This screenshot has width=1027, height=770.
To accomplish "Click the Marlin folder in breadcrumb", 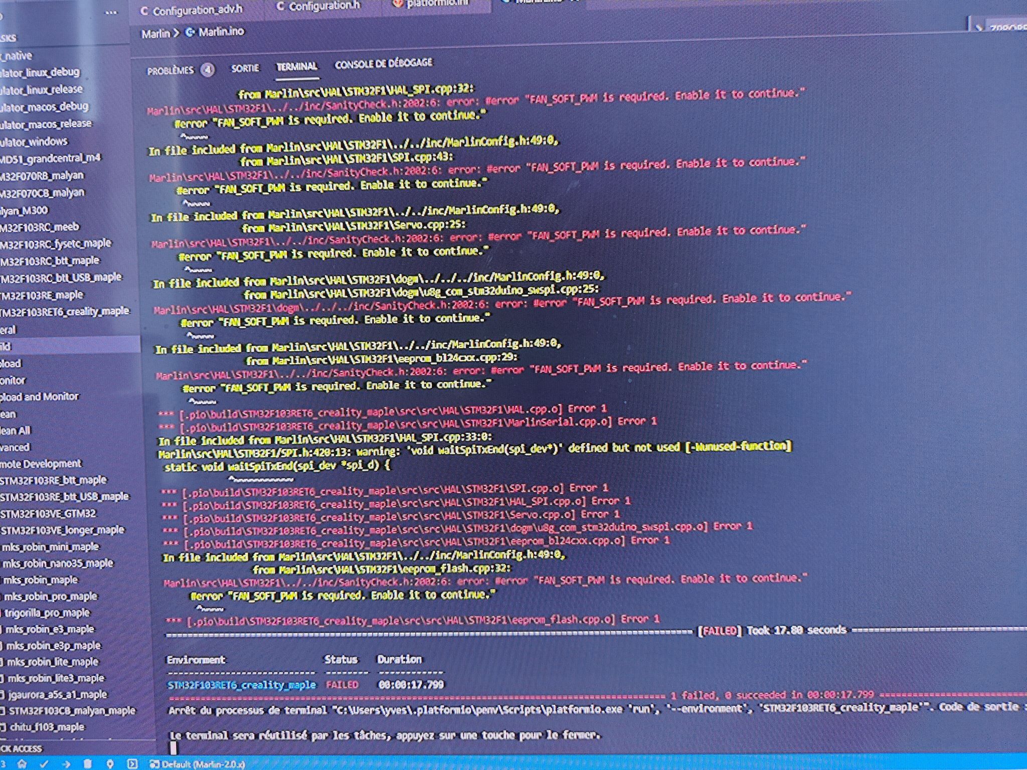I will pos(155,34).
